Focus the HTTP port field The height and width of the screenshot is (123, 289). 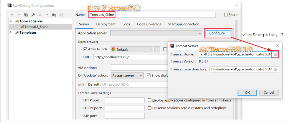click(125, 100)
